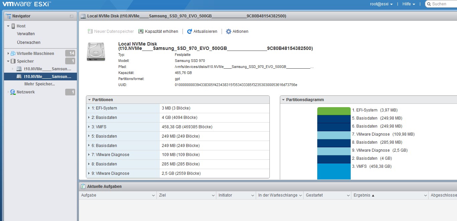Screen dimensions: 457x221
Task: Click the Netzwerk globe icon
Action: [x=13, y=92]
